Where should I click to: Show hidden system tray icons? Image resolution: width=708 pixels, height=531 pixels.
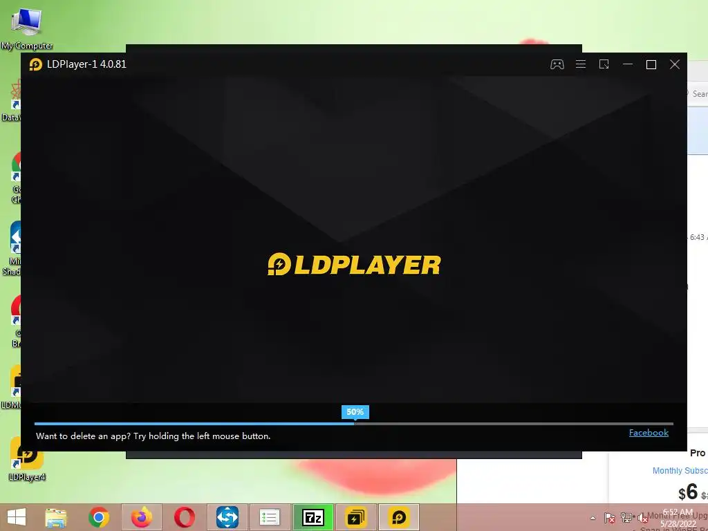coord(593,519)
